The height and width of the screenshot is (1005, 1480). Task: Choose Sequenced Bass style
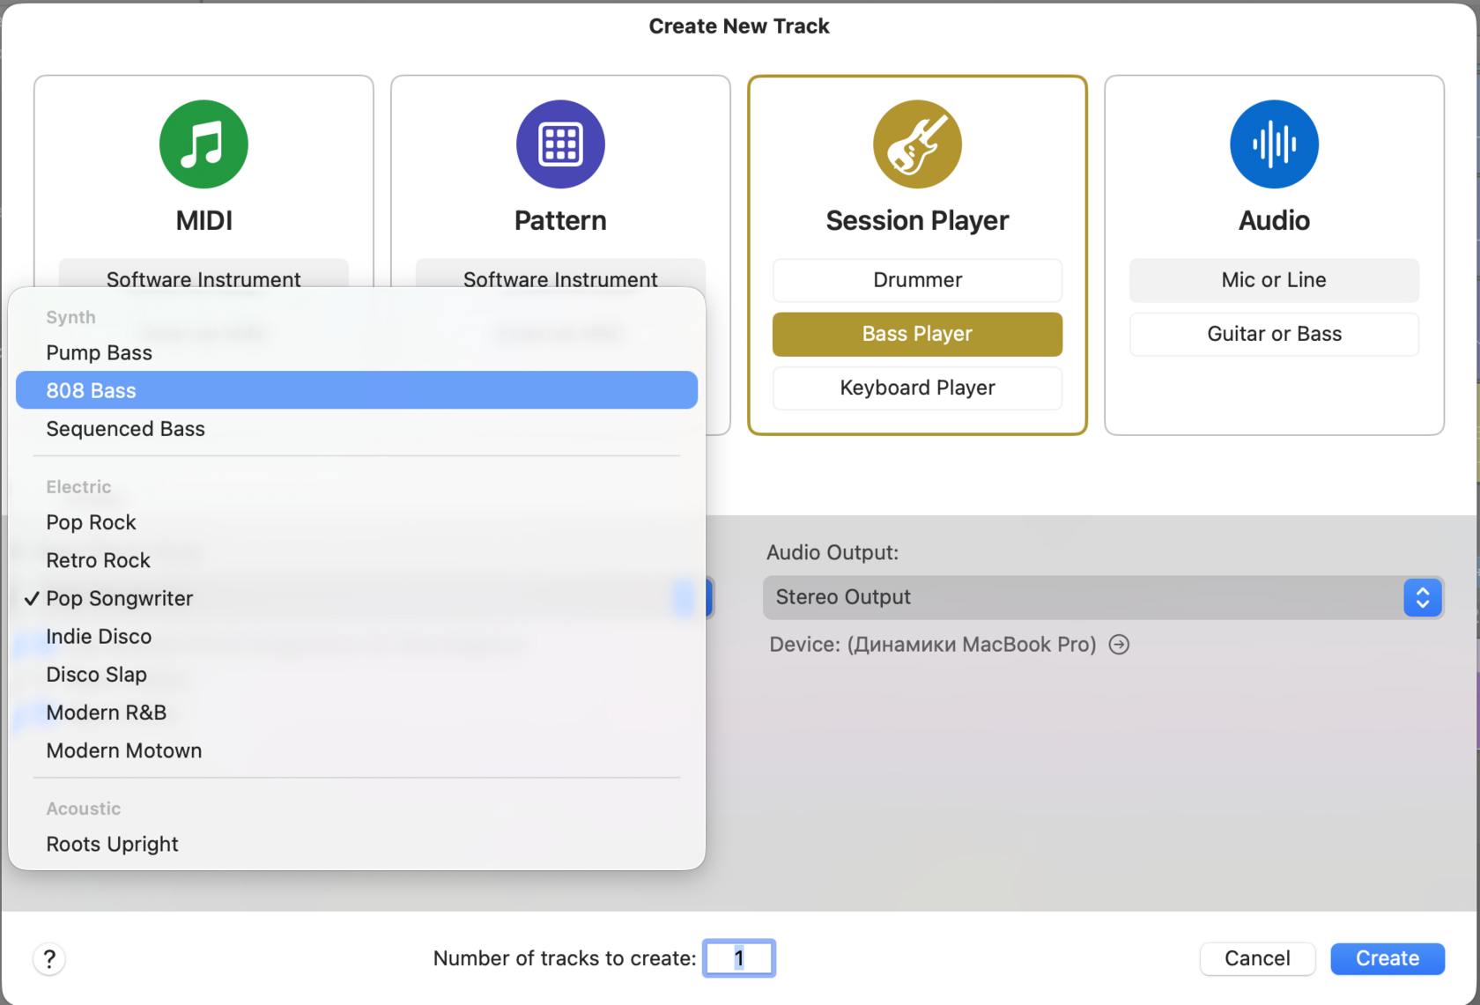(x=357, y=429)
